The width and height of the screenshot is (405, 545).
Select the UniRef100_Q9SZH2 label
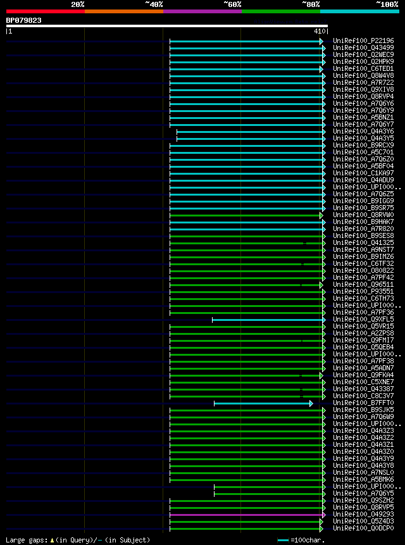[x=363, y=500]
